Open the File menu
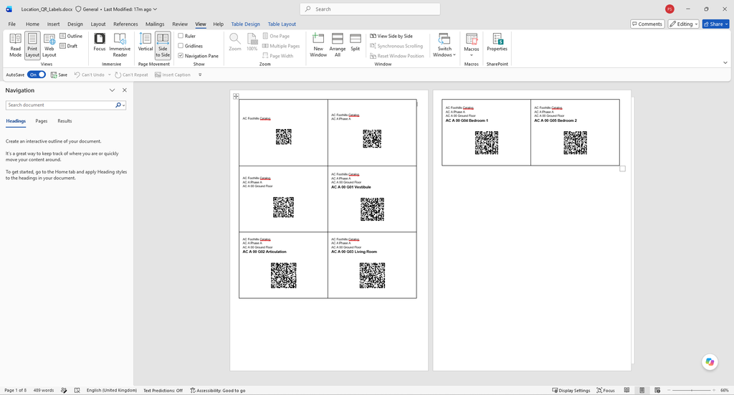The image size is (734, 395). (11, 24)
